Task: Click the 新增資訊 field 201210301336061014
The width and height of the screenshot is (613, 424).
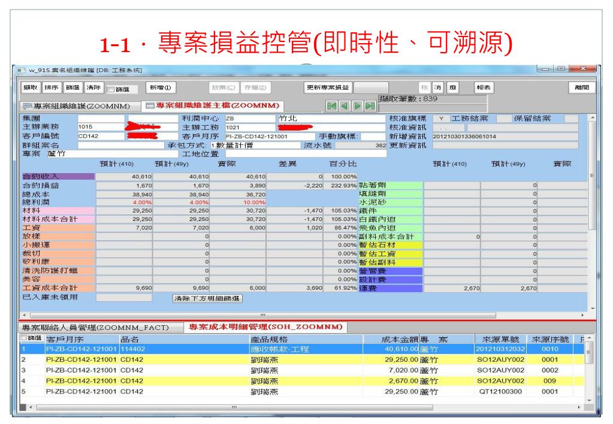Action: [505, 137]
